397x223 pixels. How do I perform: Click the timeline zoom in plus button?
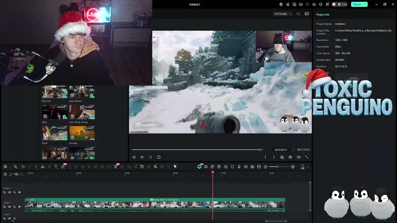pyautogui.click(x=293, y=167)
